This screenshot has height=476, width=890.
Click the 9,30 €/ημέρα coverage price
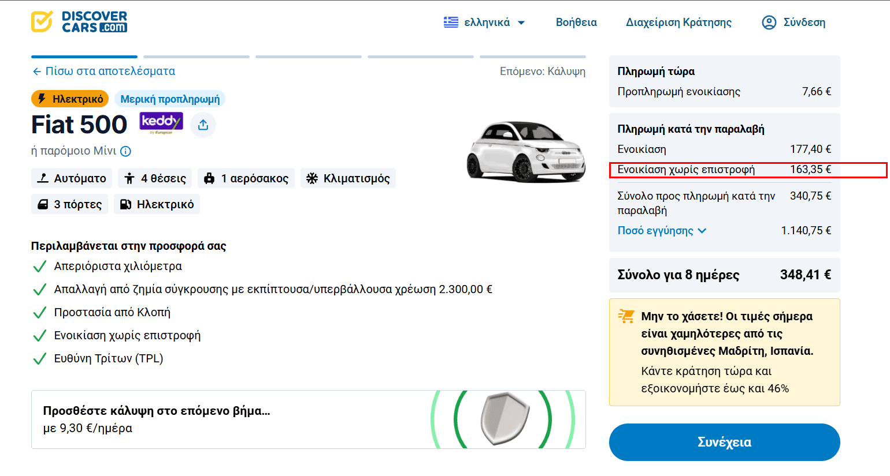(x=87, y=428)
